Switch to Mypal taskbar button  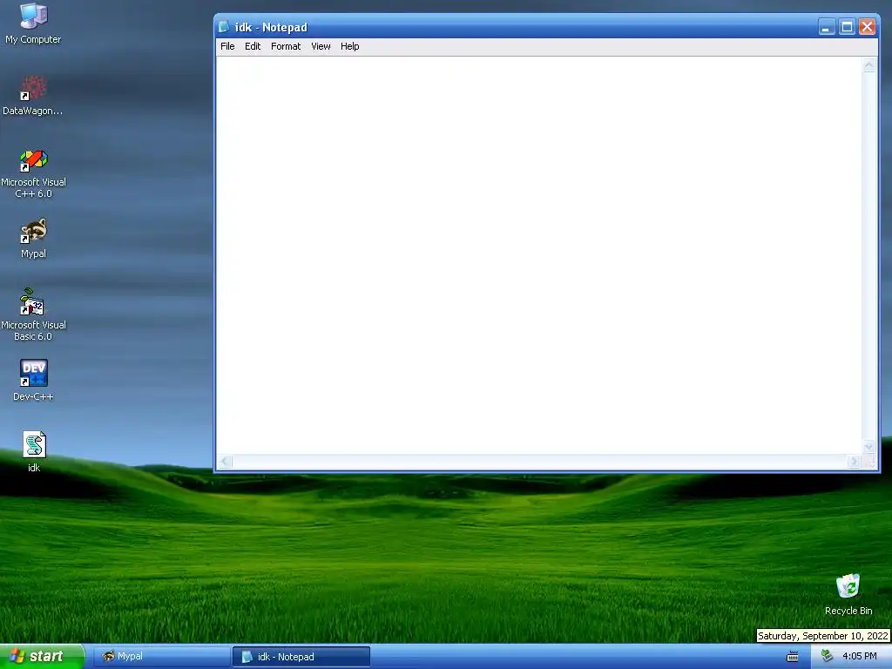pos(160,657)
